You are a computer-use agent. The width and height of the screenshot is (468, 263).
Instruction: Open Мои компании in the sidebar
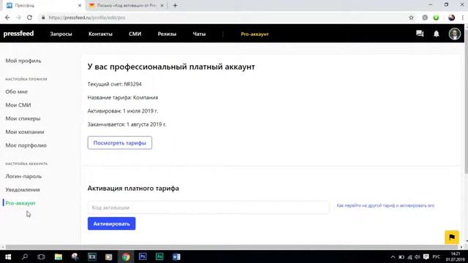click(25, 131)
